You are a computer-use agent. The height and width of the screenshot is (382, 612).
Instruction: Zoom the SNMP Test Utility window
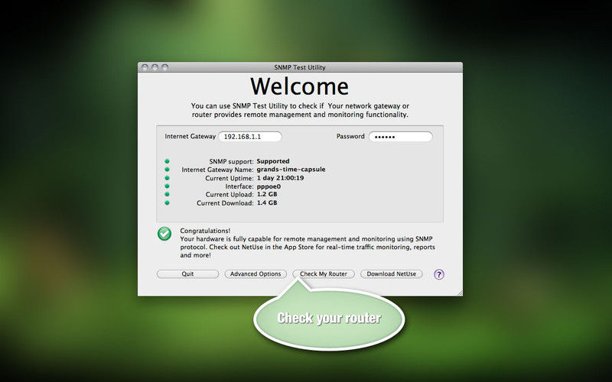pos(165,67)
